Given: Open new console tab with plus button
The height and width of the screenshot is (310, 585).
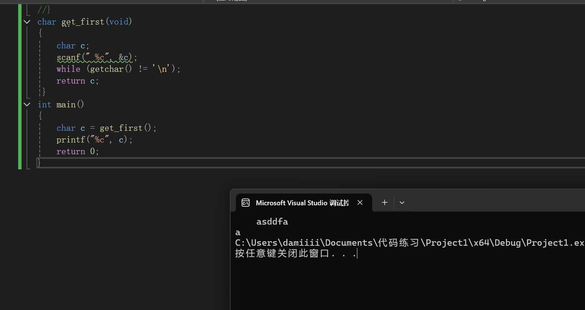Looking at the screenshot, I should coord(385,203).
